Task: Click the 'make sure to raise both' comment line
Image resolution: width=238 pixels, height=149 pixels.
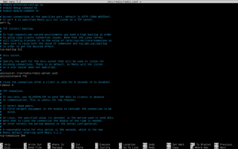Action: point(53,44)
